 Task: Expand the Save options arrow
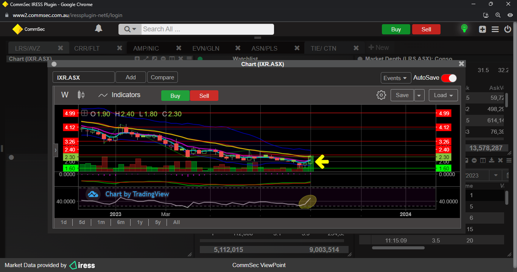(x=419, y=95)
